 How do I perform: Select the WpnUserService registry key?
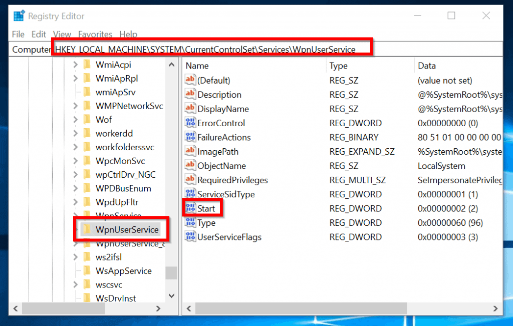(127, 229)
